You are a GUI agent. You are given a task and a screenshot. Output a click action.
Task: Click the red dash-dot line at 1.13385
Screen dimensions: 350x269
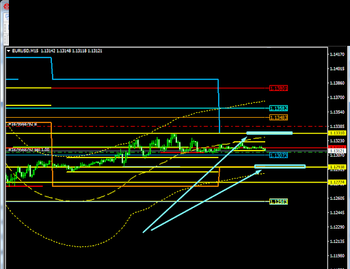[166, 126]
